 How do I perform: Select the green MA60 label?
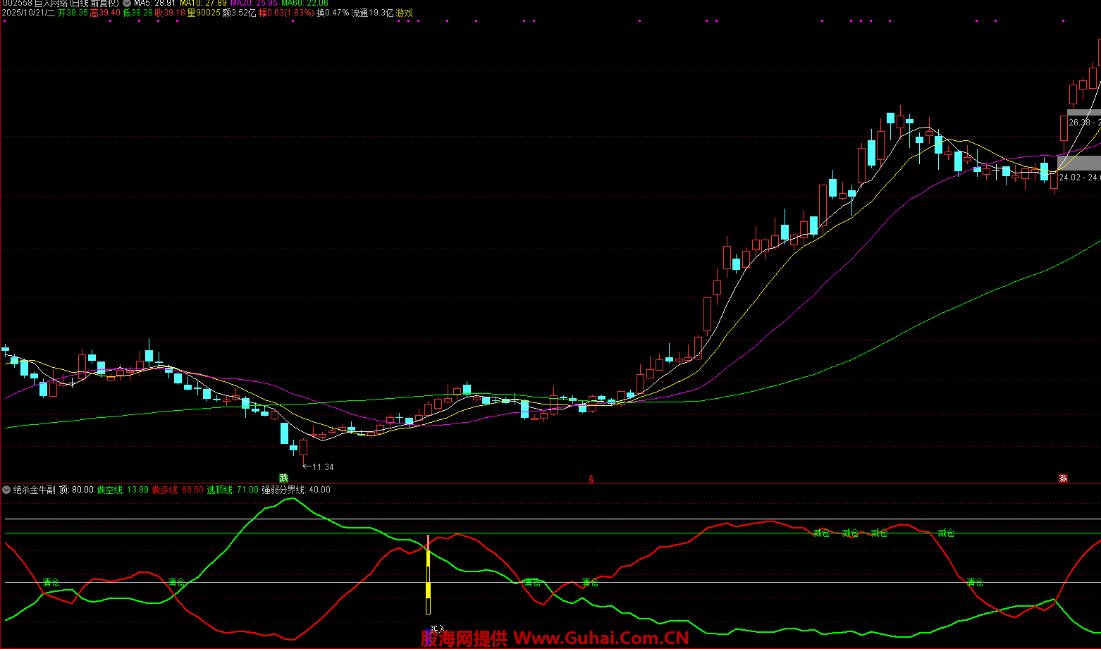coord(305,4)
